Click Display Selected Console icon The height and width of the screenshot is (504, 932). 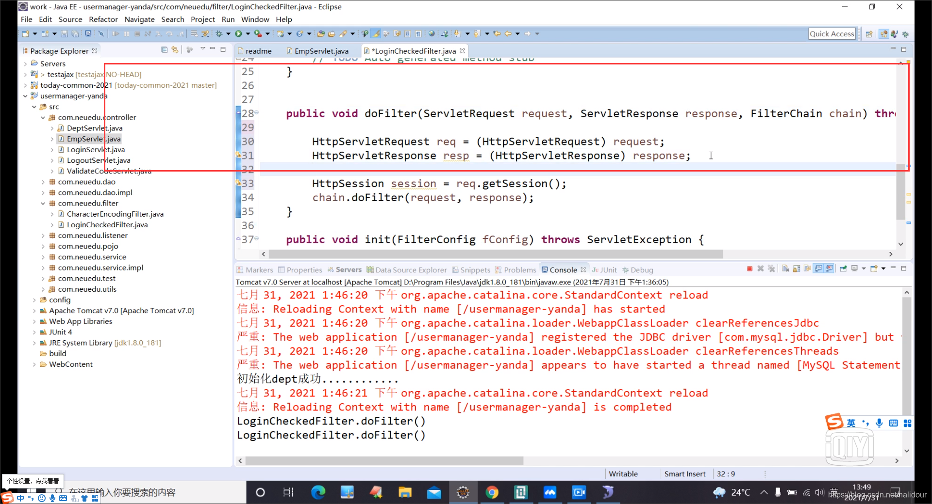[855, 269]
